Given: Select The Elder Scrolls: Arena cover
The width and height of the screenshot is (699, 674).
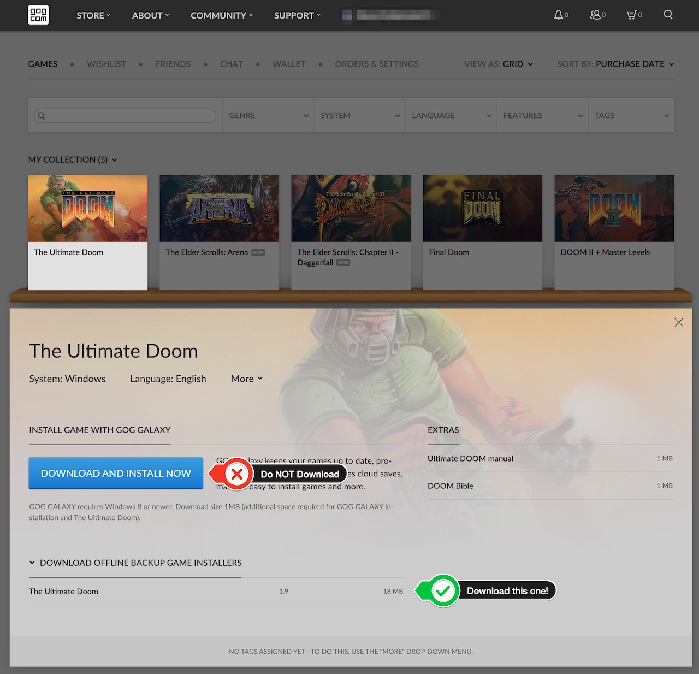Looking at the screenshot, I should click(x=220, y=208).
